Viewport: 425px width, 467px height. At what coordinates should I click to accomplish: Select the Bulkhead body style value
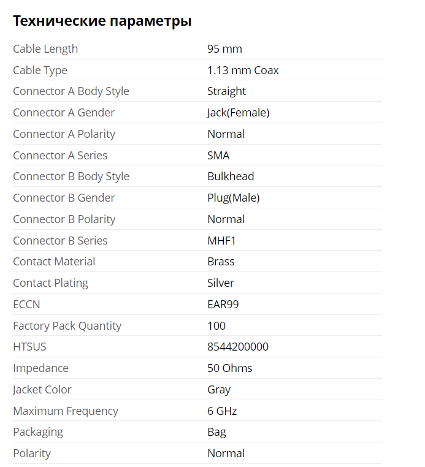231,177
